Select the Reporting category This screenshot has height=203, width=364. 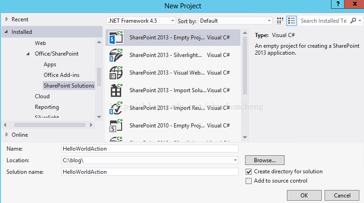[x=47, y=107]
